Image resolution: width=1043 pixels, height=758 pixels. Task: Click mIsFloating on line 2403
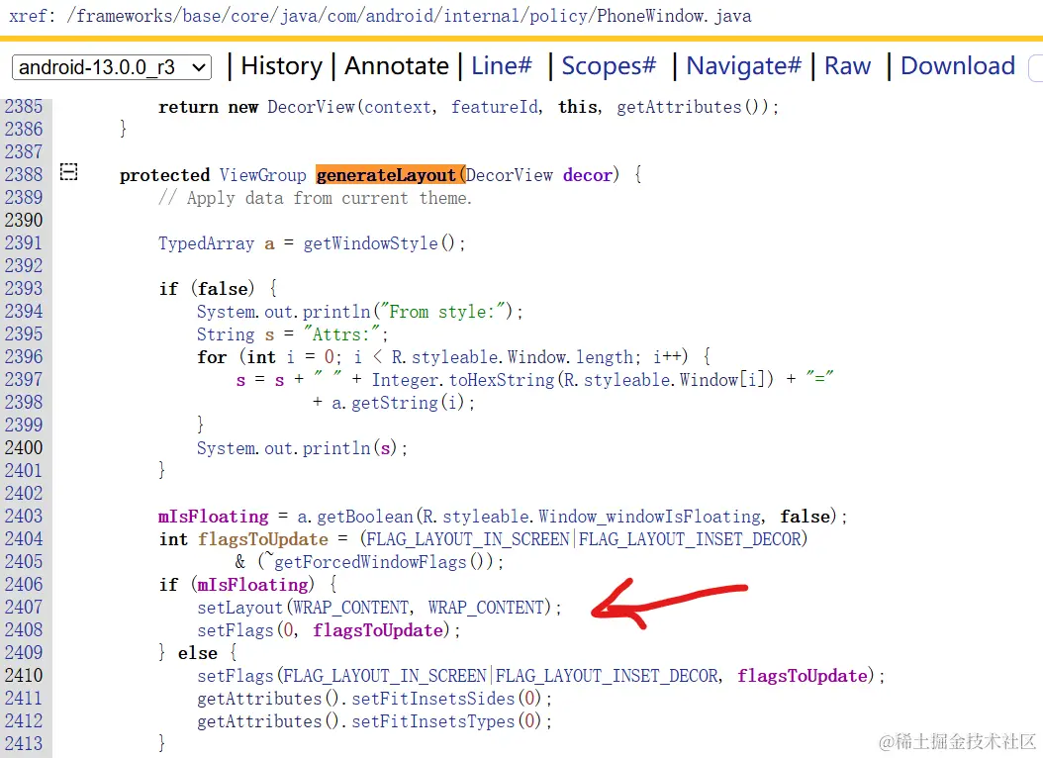214,516
